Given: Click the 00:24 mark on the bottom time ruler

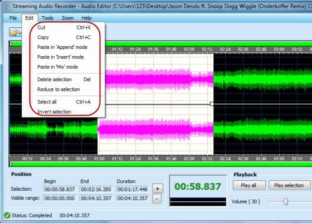Looking at the screenshot, I should (x=45, y=158).
